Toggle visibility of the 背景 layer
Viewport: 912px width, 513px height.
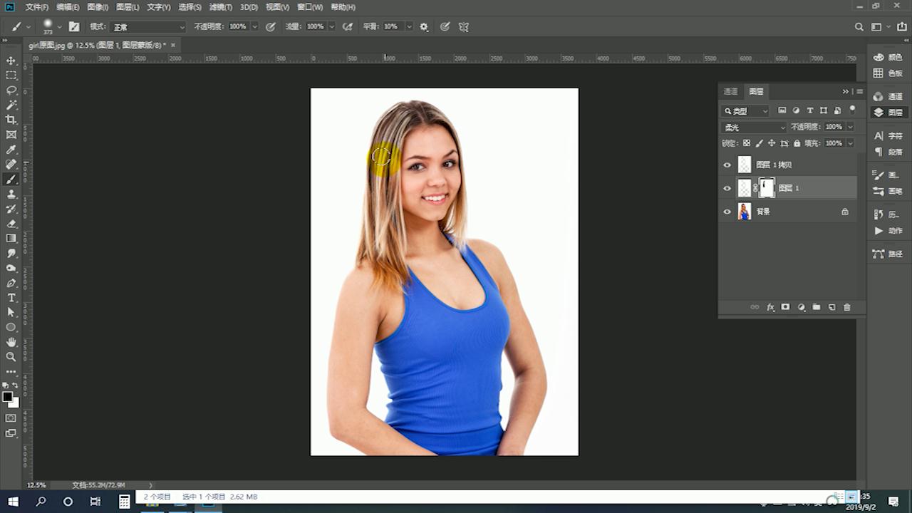(x=727, y=212)
